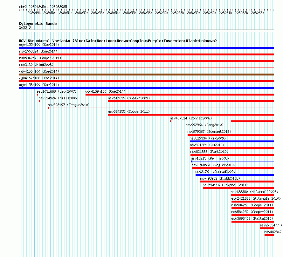Image resolution: width=283 pixels, height=257 pixels.
Task: Open dgv4159n100 (Coe2014) variant label
Action: [105, 91]
